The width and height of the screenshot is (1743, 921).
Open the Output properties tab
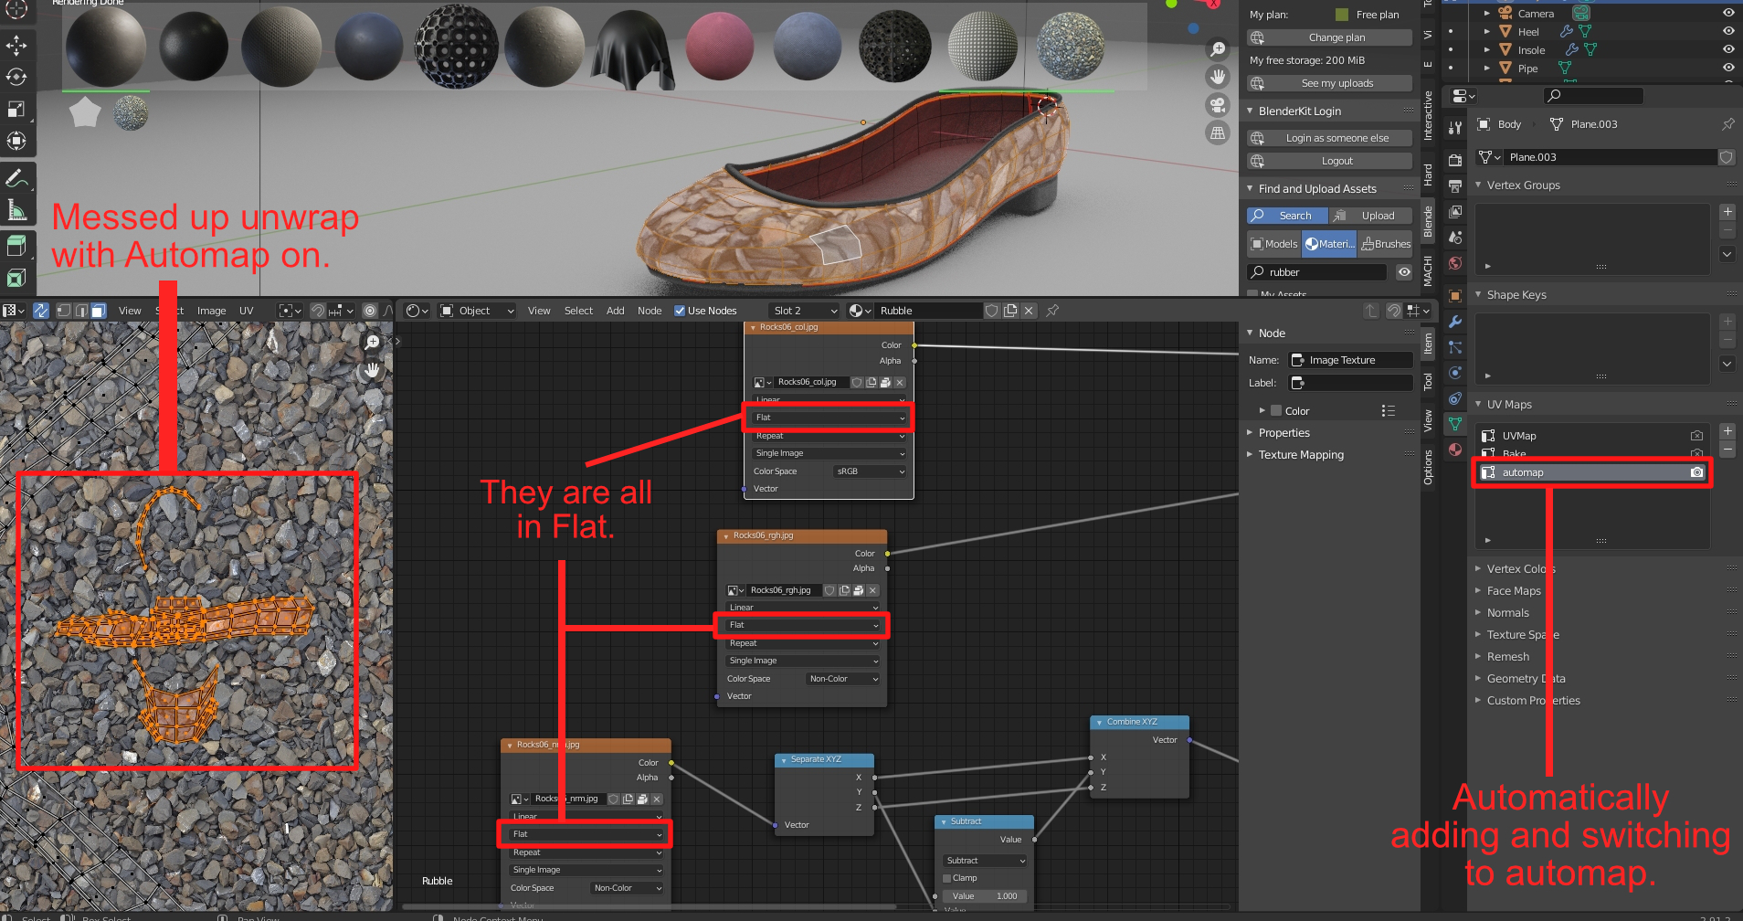(1455, 185)
